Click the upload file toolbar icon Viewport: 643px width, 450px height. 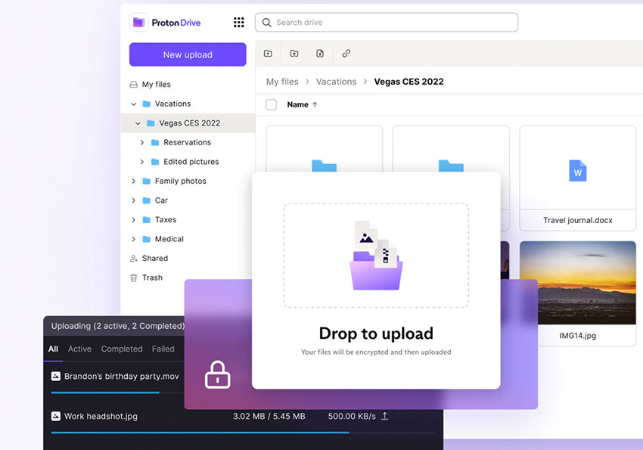point(320,54)
